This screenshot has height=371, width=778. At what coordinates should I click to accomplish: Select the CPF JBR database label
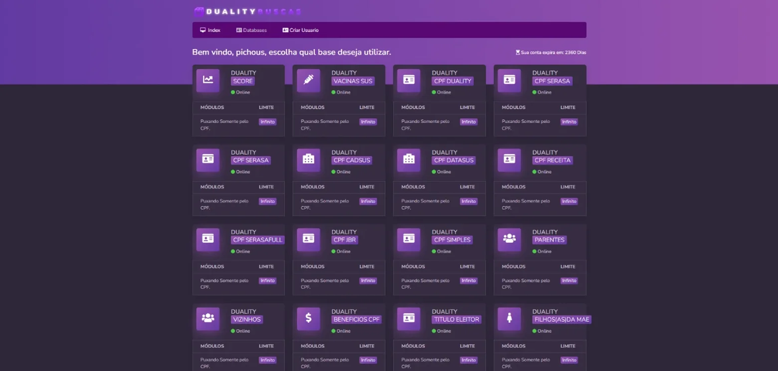[345, 240]
